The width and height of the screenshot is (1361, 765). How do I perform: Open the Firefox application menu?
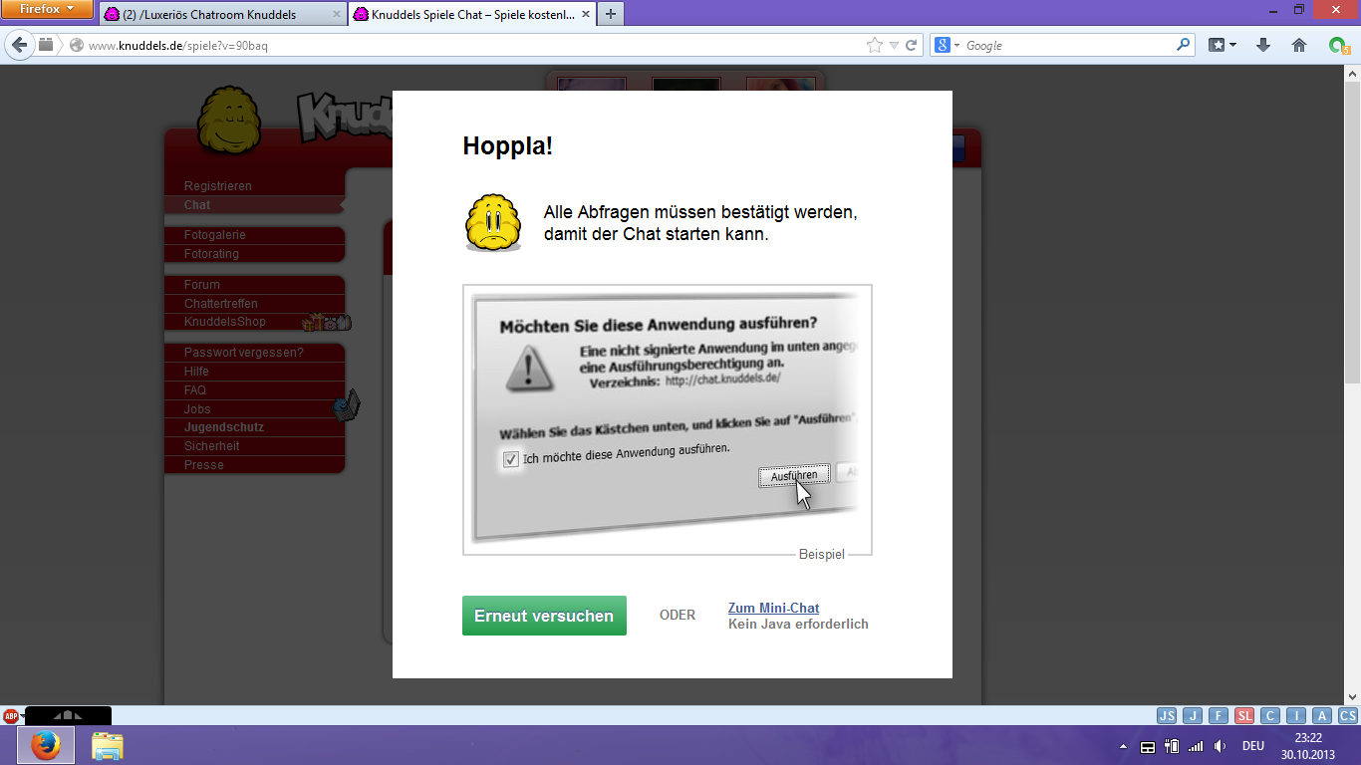pos(47,10)
